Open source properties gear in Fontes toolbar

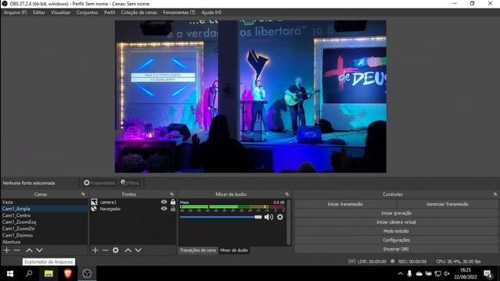116,251
